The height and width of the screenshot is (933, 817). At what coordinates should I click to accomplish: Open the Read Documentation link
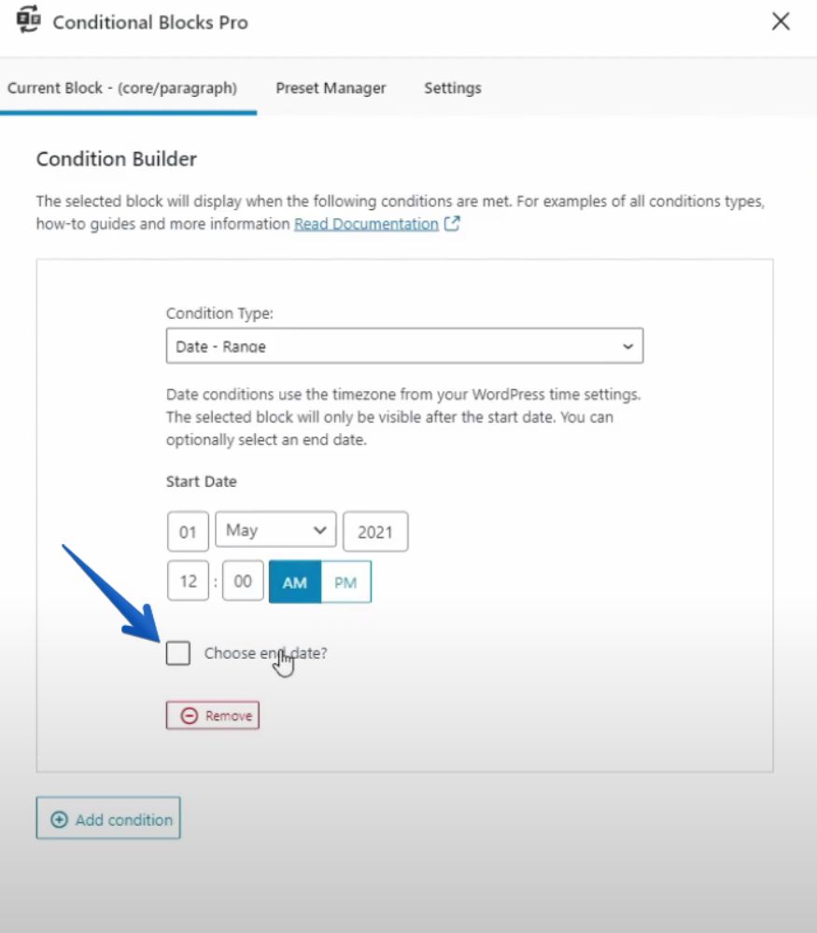pos(366,224)
